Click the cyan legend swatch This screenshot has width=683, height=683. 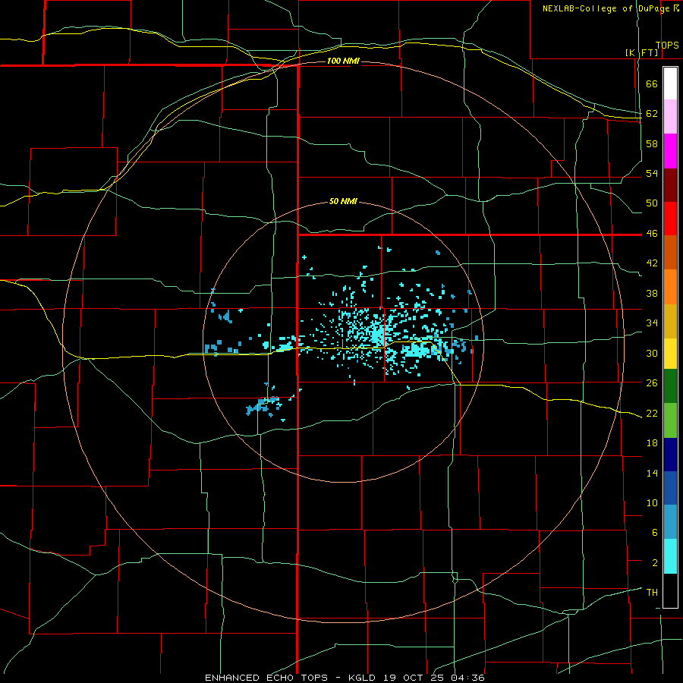[x=670, y=556]
